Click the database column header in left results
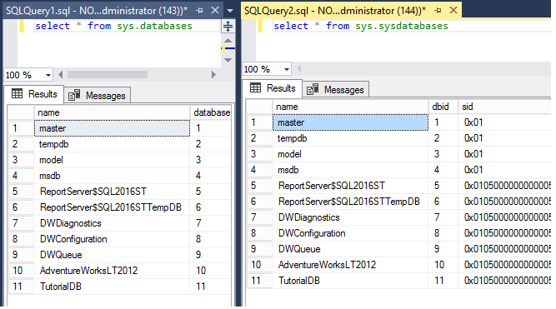 [212, 112]
